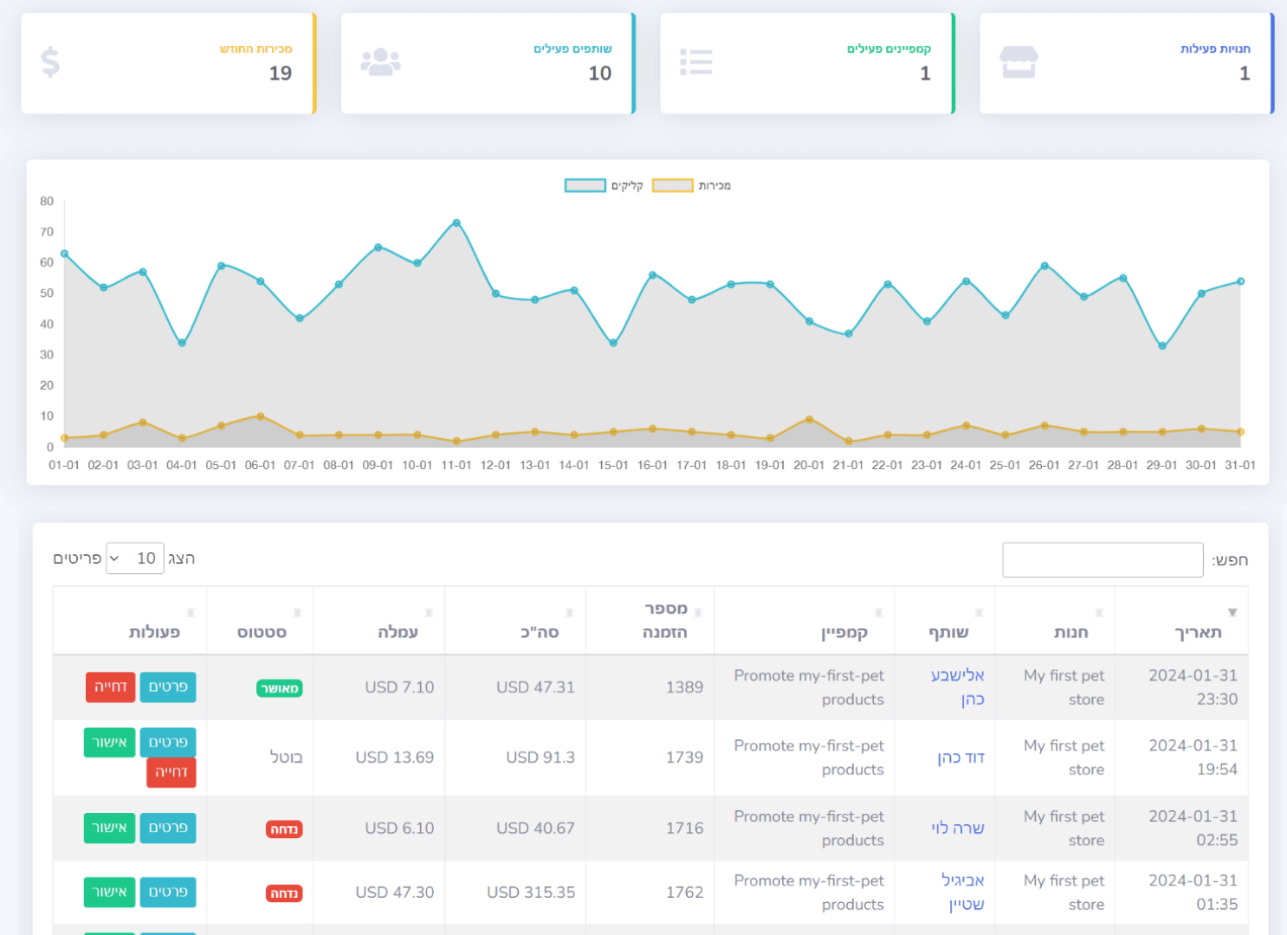Click the users icon on the active partners card
The height and width of the screenshot is (935, 1287).
click(x=381, y=62)
